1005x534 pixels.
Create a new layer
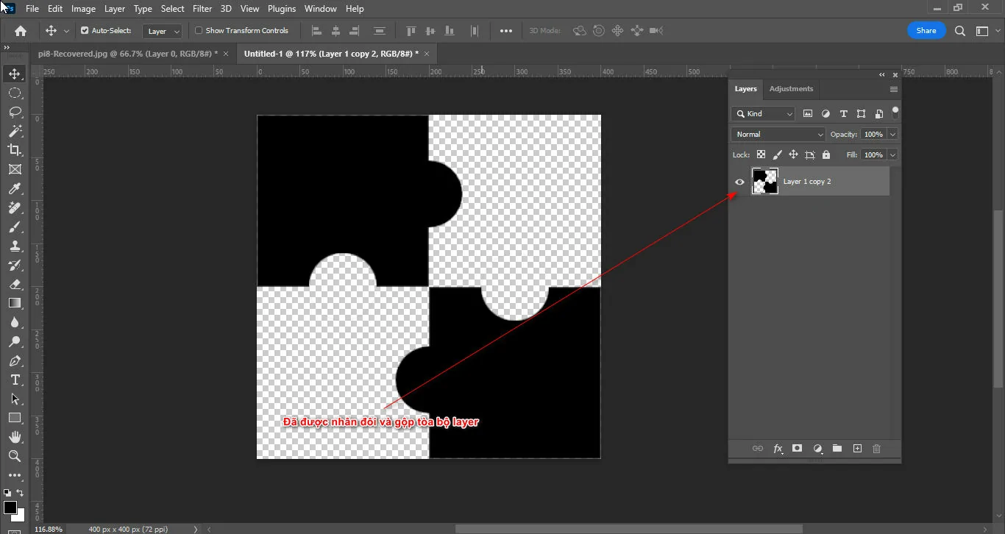pyautogui.click(x=857, y=448)
